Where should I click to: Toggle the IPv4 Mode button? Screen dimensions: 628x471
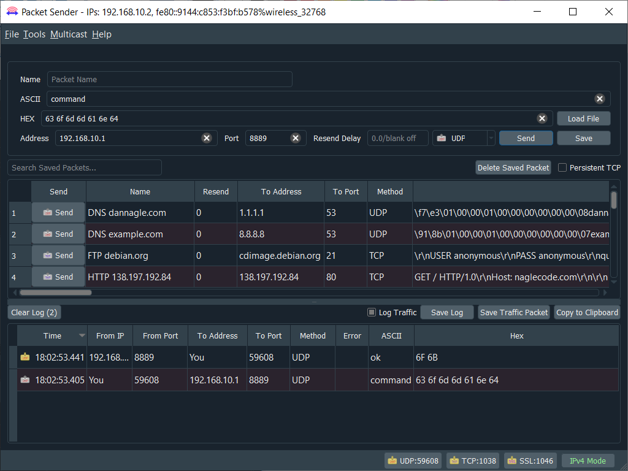pyautogui.click(x=588, y=461)
